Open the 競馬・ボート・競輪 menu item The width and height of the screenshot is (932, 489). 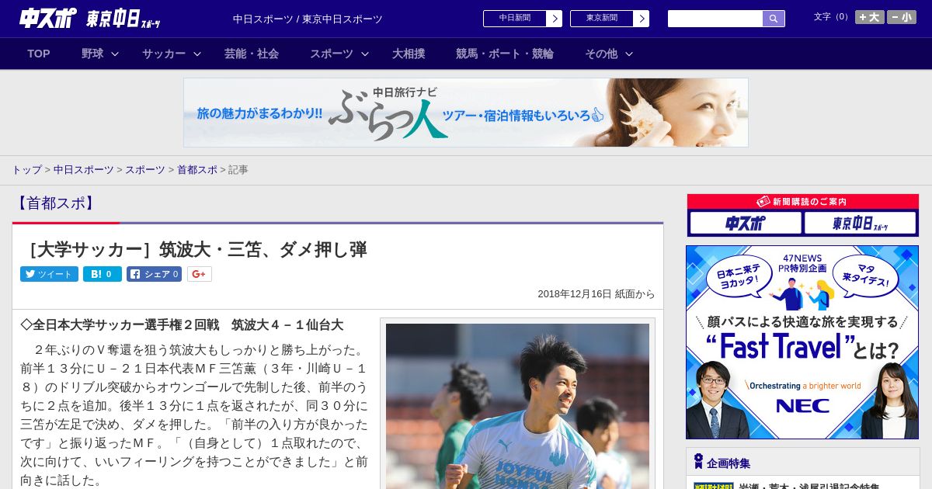[x=505, y=54]
